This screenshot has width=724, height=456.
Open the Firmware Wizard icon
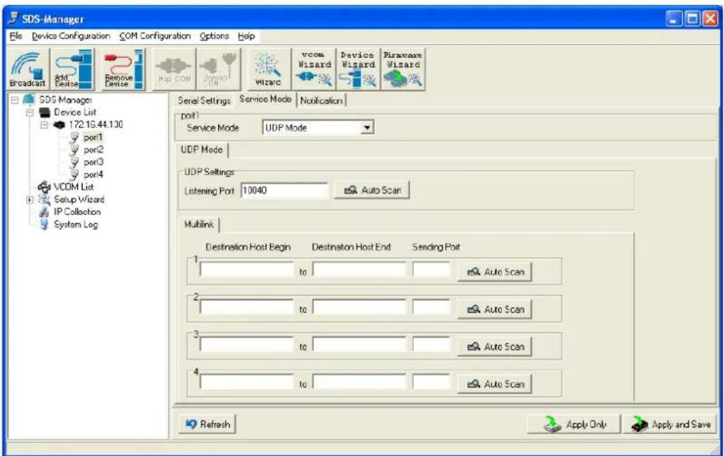(403, 69)
